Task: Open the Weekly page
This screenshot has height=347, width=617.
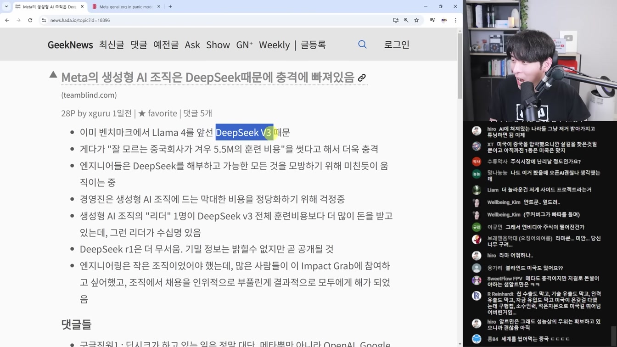Action: point(275,45)
